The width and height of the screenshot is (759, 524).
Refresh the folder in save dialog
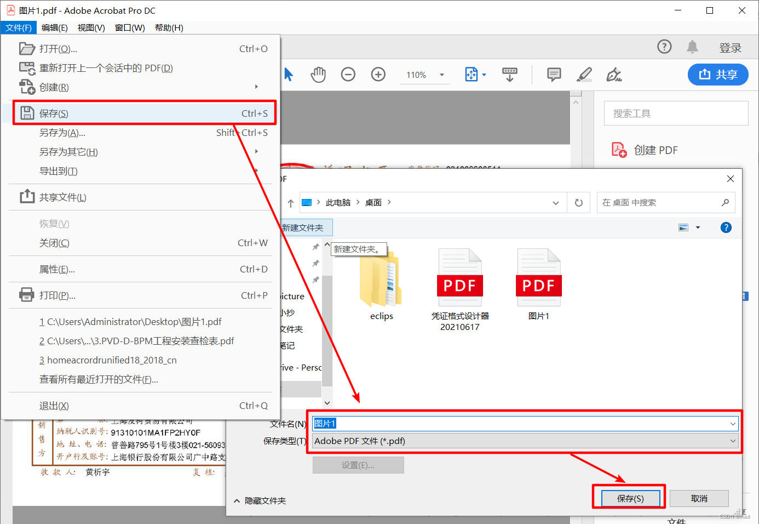coord(579,203)
